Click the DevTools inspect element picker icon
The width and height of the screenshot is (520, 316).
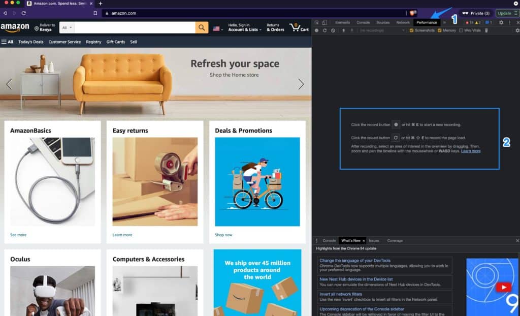pos(317,22)
